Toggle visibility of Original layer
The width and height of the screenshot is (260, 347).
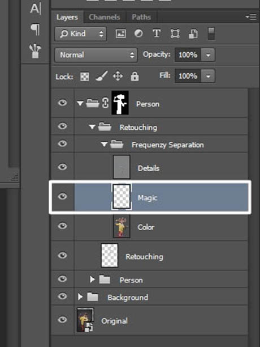(x=62, y=320)
